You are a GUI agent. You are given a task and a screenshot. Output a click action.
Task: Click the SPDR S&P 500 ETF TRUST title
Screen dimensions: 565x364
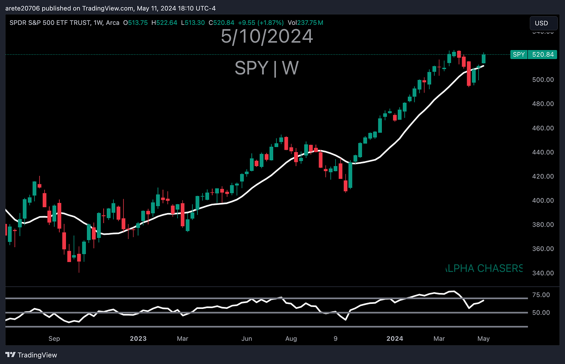click(50, 23)
